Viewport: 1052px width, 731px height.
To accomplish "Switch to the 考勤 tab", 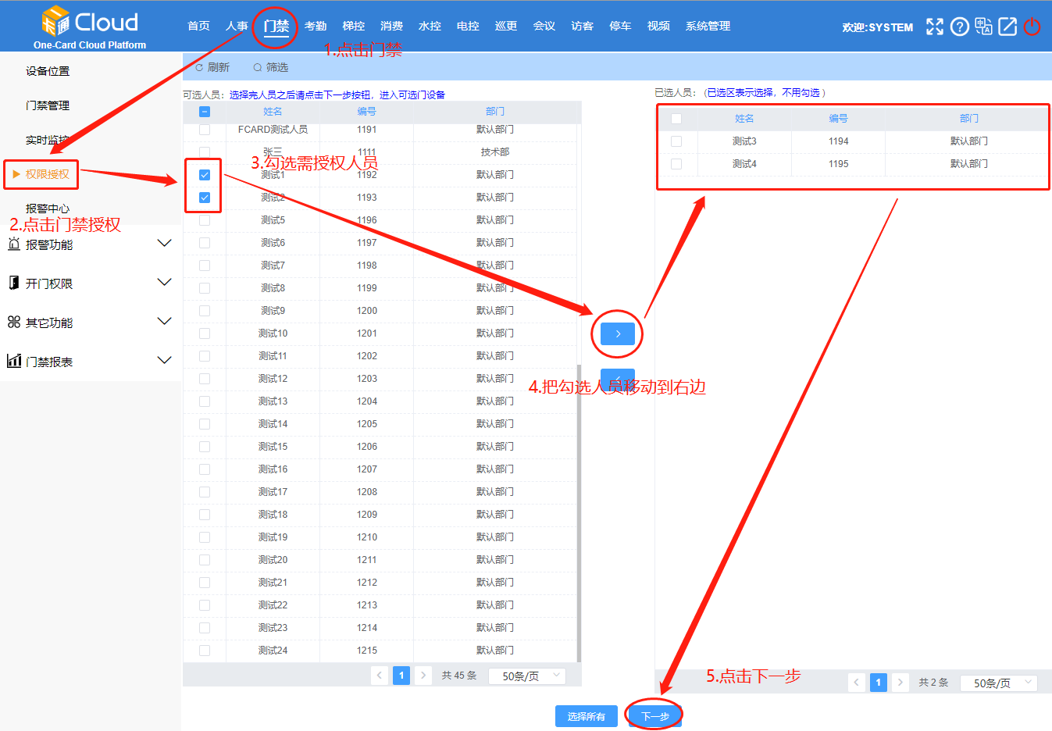I will pos(316,25).
